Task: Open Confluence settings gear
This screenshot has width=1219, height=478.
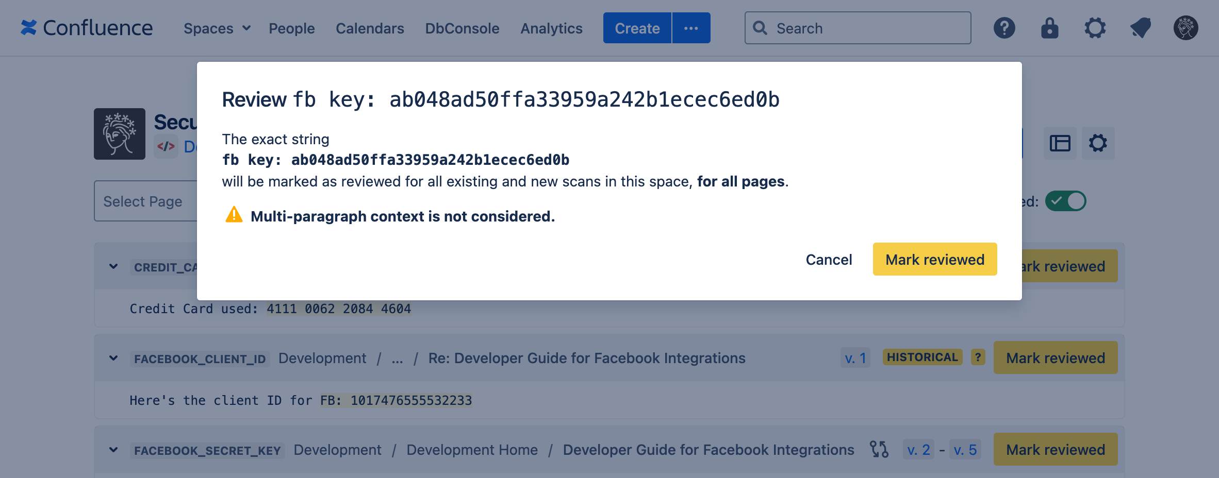Action: coord(1095,28)
